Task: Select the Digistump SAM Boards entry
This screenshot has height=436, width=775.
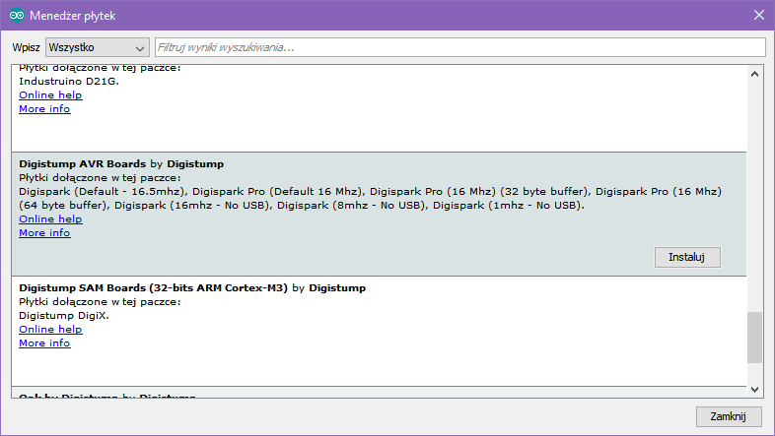Action: point(153,288)
